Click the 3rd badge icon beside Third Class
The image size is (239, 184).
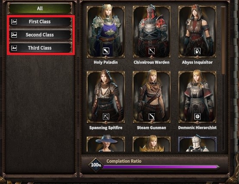tap(14, 48)
